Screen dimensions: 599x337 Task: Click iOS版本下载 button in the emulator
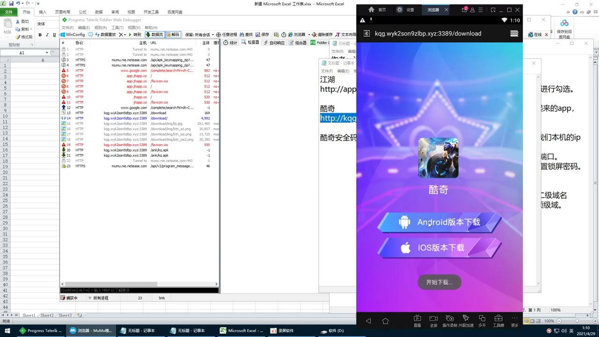439,248
